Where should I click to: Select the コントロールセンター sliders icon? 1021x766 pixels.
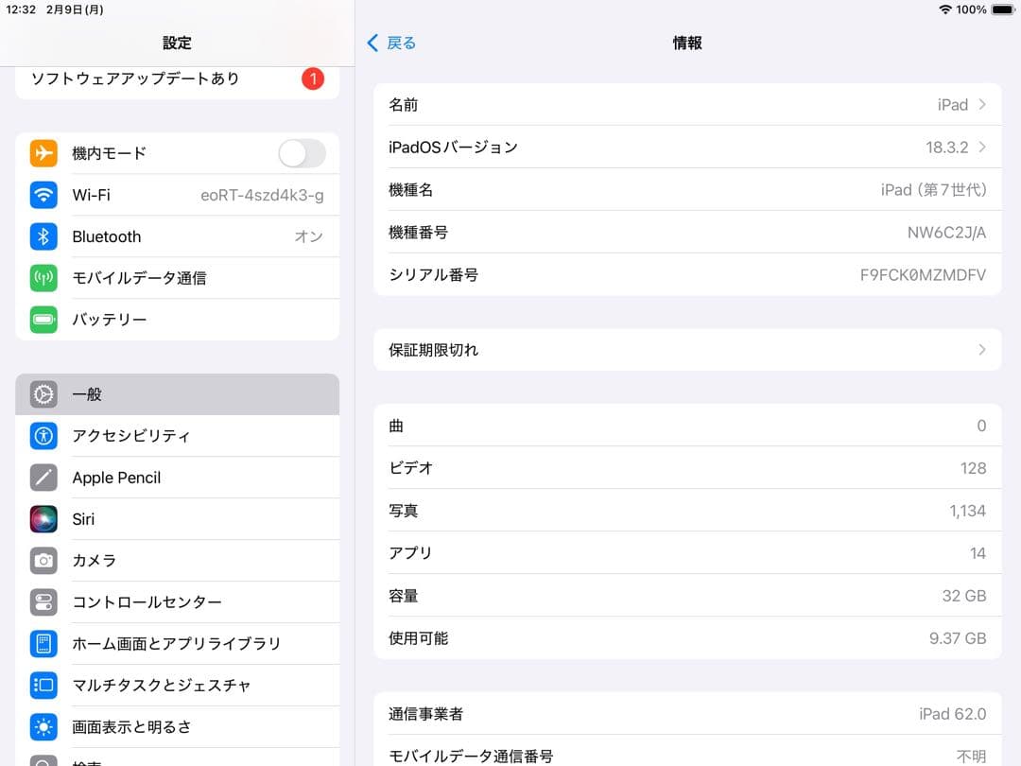[x=43, y=602]
